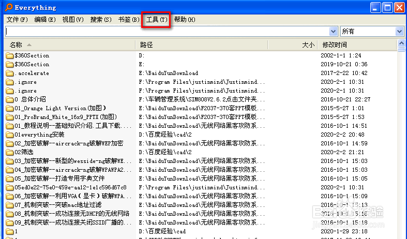This screenshot has width=407, height=239.
Task: Minimize the Everything window
Action: (375, 8)
